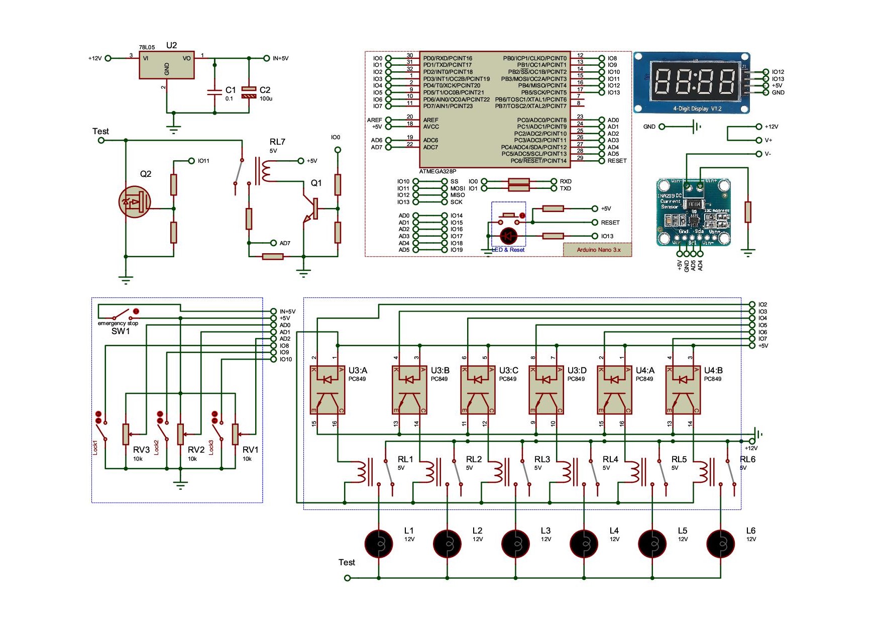Select the U3:C optocoupler
The width and height of the screenshot is (881, 623).
[x=478, y=390]
